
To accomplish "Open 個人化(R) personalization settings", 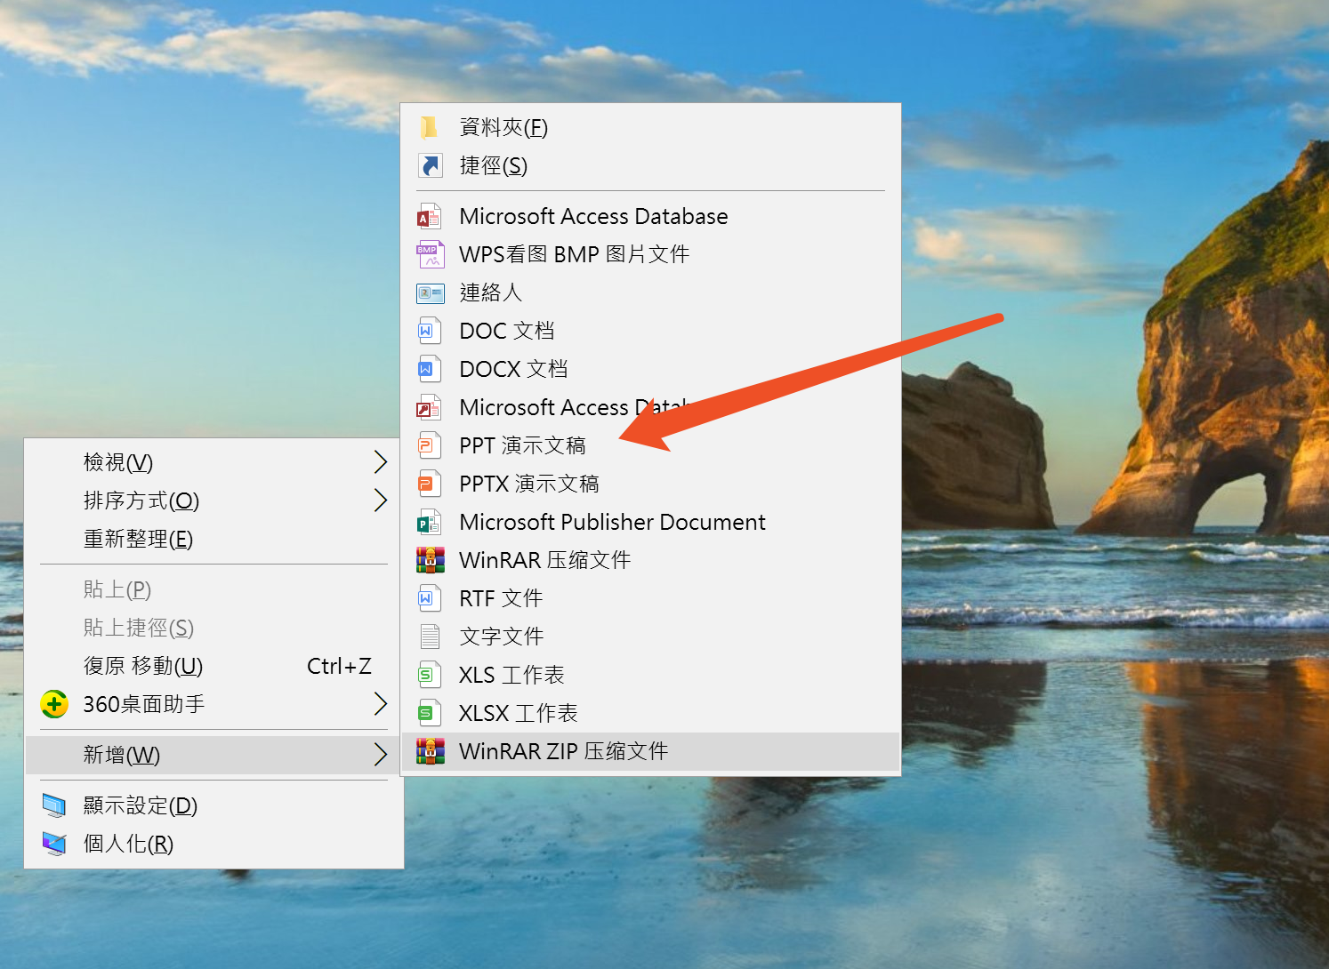I will tap(128, 845).
